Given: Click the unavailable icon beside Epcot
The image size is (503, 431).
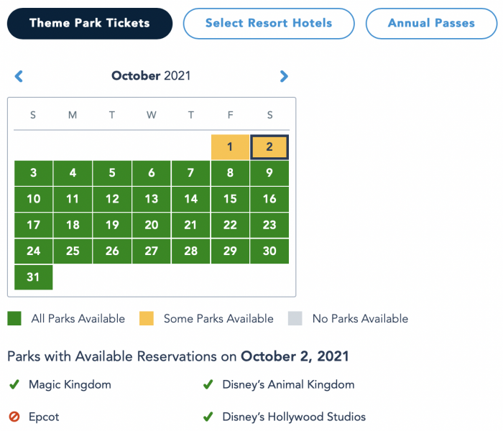Looking at the screenshot, I should [x=14, y=417].
